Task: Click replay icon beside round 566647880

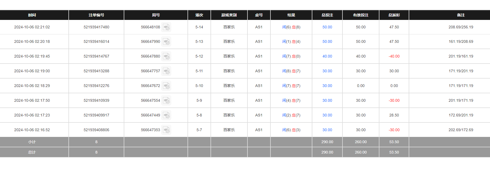Action: click(x=166, y=56)
